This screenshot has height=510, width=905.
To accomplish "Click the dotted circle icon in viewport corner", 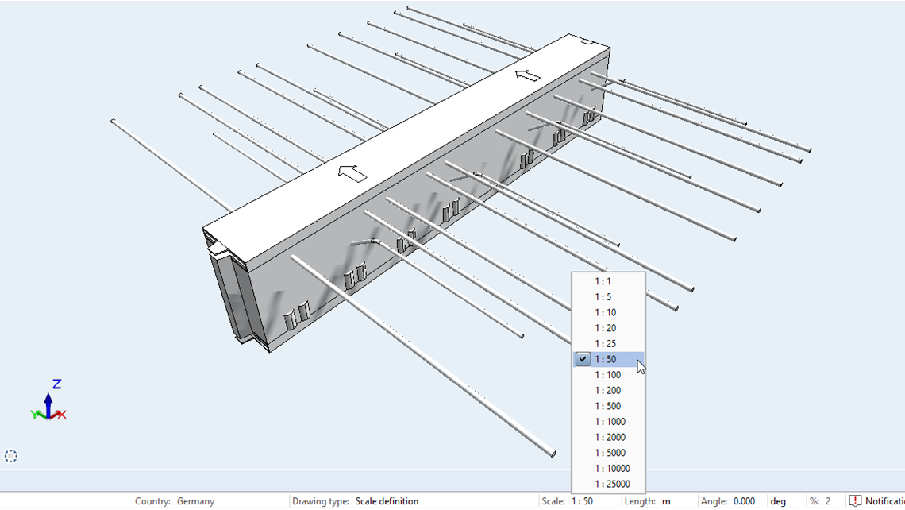I will 11,456.
